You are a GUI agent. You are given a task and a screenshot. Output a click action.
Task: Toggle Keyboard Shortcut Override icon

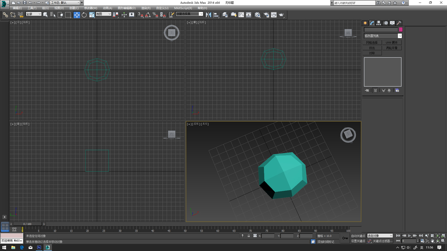(x=132, y=15)
